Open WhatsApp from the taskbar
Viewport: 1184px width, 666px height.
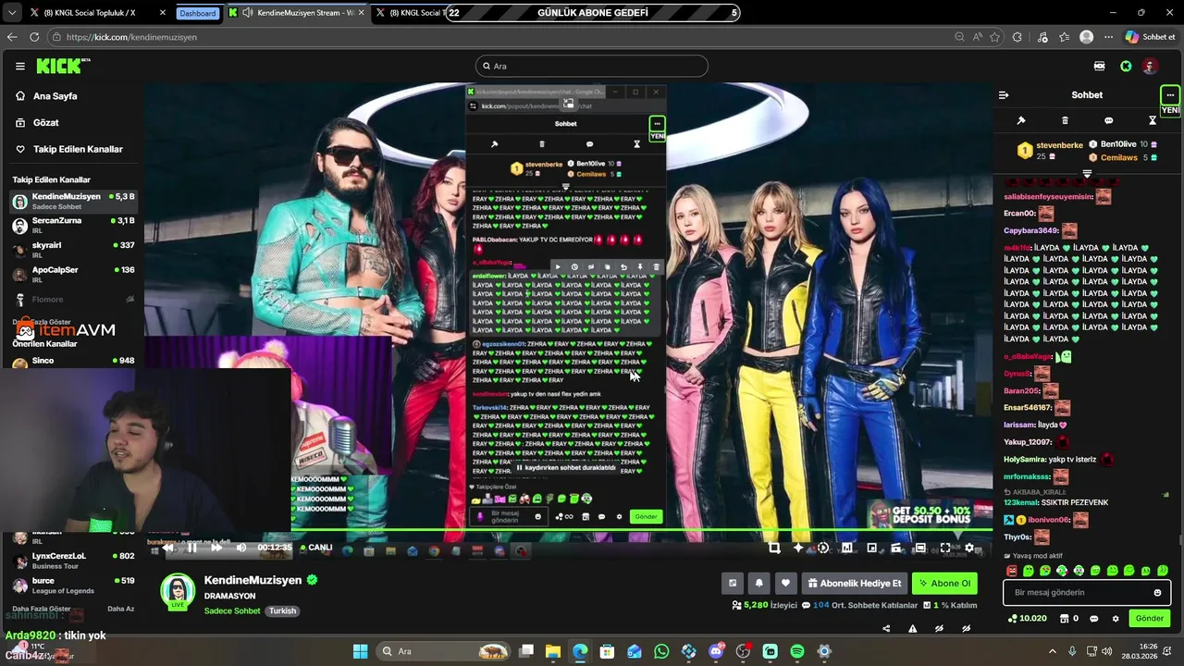pos(661,651)
